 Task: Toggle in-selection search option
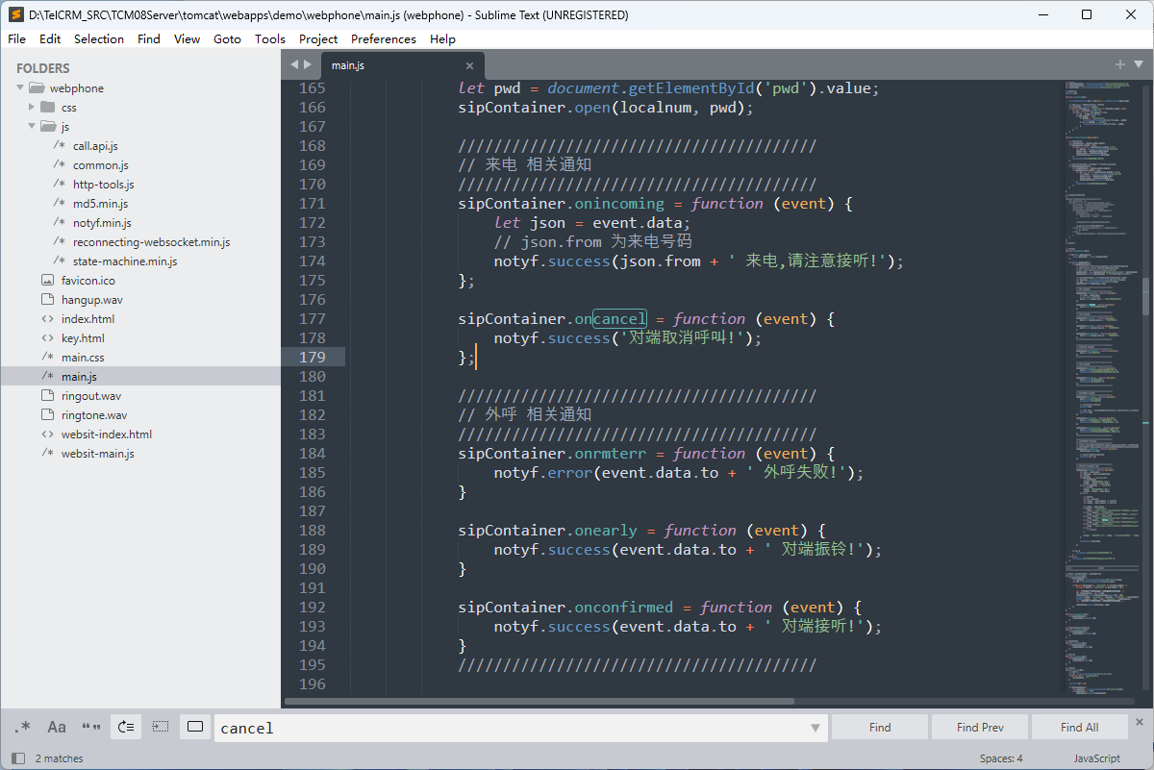161,728
